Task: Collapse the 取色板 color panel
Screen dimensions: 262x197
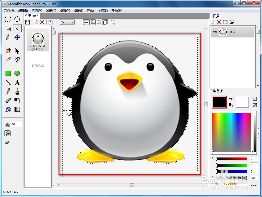Action: pyautogui.click(x=211, y=91)
